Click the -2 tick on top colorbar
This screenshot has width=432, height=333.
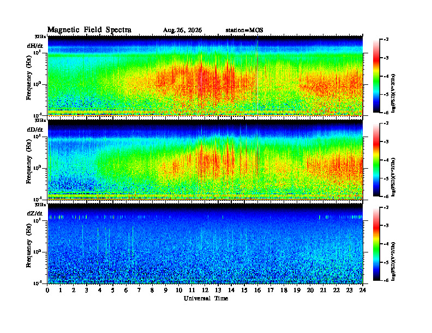386,40
